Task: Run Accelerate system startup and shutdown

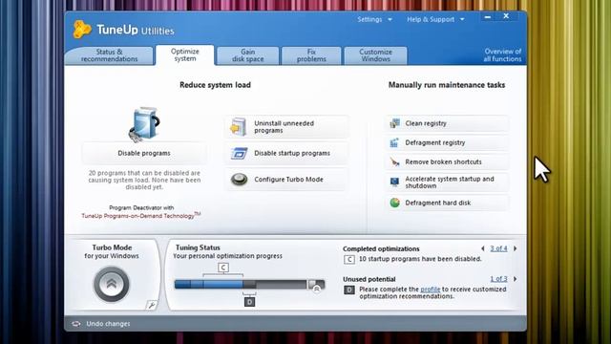Action: 448,183
